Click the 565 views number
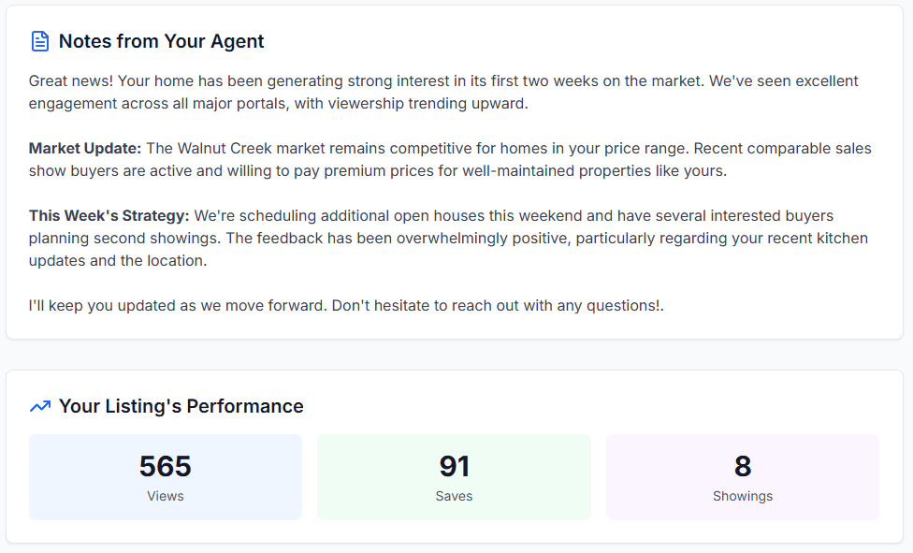Screen dimensions: 913x553 (x=166, y=466)
